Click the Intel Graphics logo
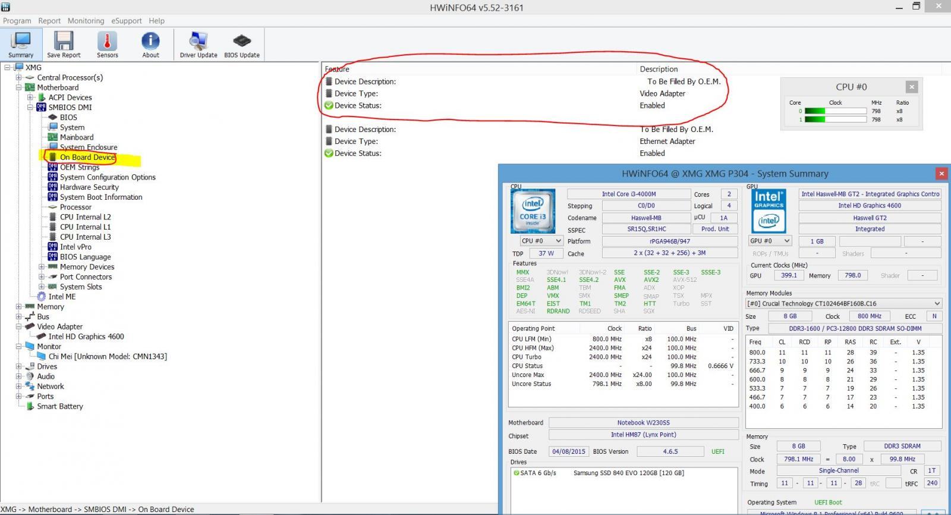Viewport: 951px width, 515px height. (769, 211)
